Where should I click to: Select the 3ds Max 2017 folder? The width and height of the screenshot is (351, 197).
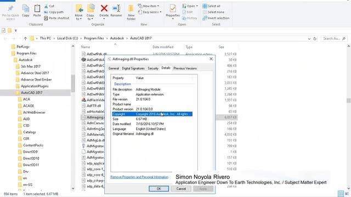coord(31,66)
